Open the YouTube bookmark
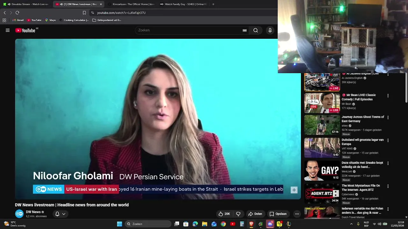Image resolution: width=408 pixels, height=229 pixels. pyautogui.click(x=34, y=20)
